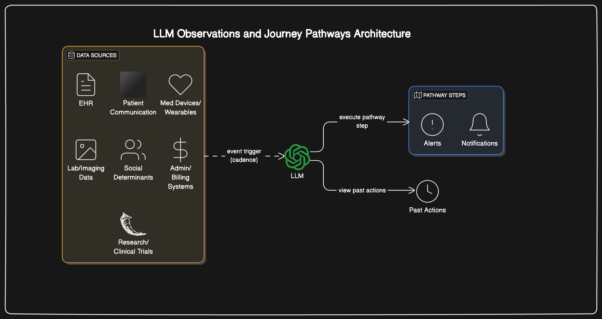
Task: Select the Lab/Imaging Data image icon
Action: [86, 149]
